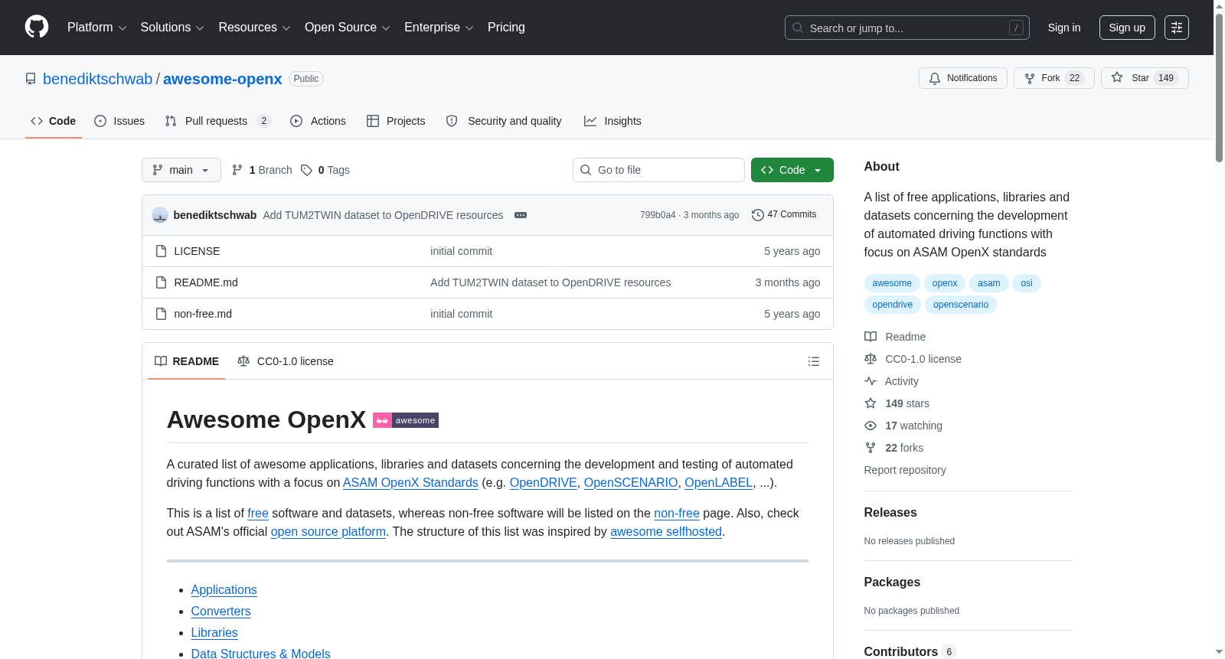Image resolution: width=1225 pixels, height=659 pixels.
Task: Focus the Search or jump to field
Action: [x=906, y=28]
